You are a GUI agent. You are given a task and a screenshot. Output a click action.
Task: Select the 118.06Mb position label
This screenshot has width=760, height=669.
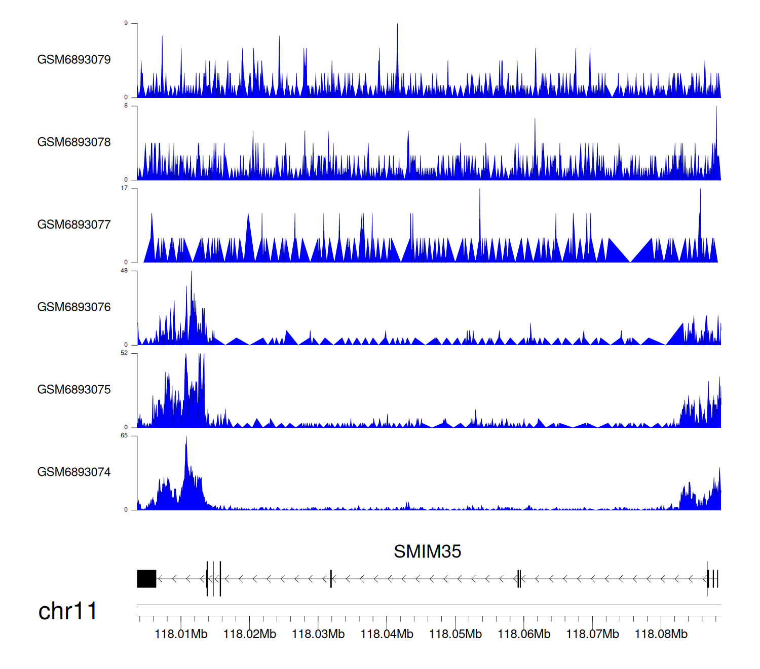click(x=524, y=634)
